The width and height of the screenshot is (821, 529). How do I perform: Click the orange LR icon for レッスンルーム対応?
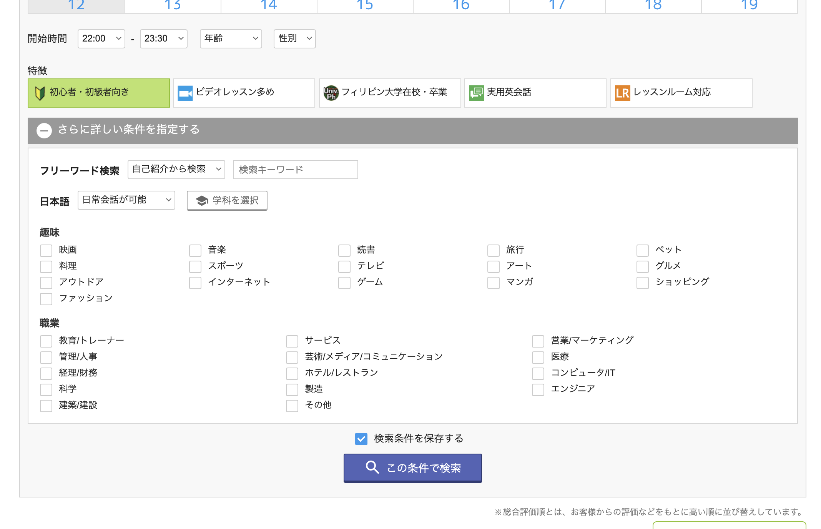click(x=622, y=92)
